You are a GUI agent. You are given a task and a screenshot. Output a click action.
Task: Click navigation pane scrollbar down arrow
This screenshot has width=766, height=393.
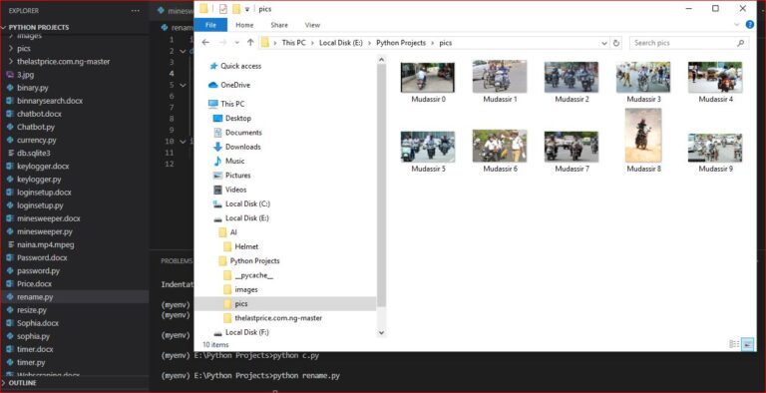[382, 332]
